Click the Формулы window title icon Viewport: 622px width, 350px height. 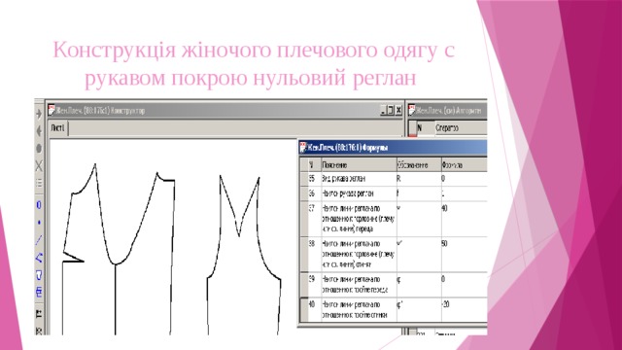tap(303, 147)
